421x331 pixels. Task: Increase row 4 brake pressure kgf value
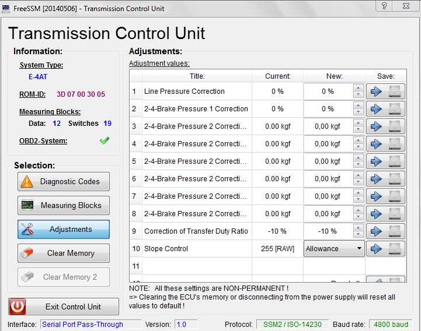pyautogui.click(x=358, y=140)
